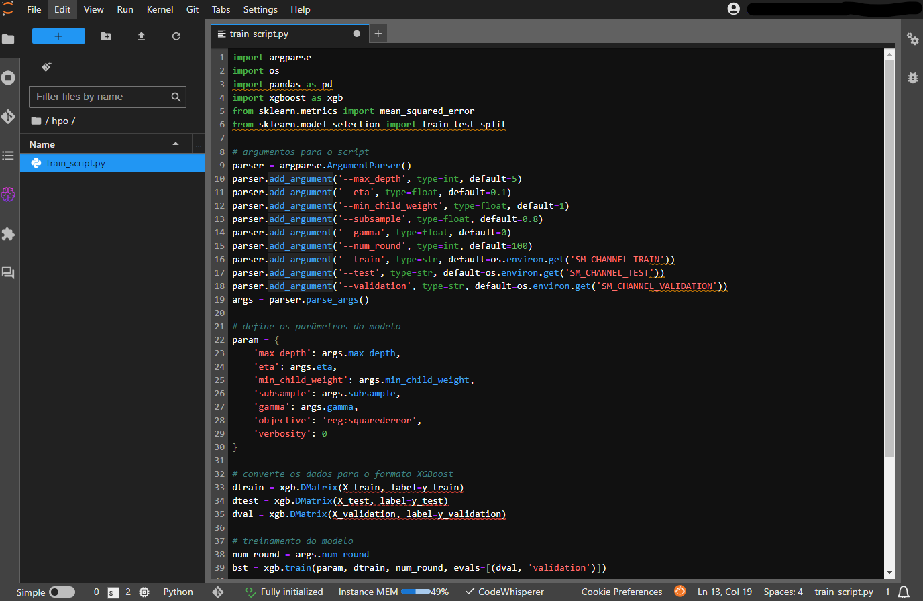The image size is (923, 601).
Task: Open the Run menu
Action: pos(125,9)
